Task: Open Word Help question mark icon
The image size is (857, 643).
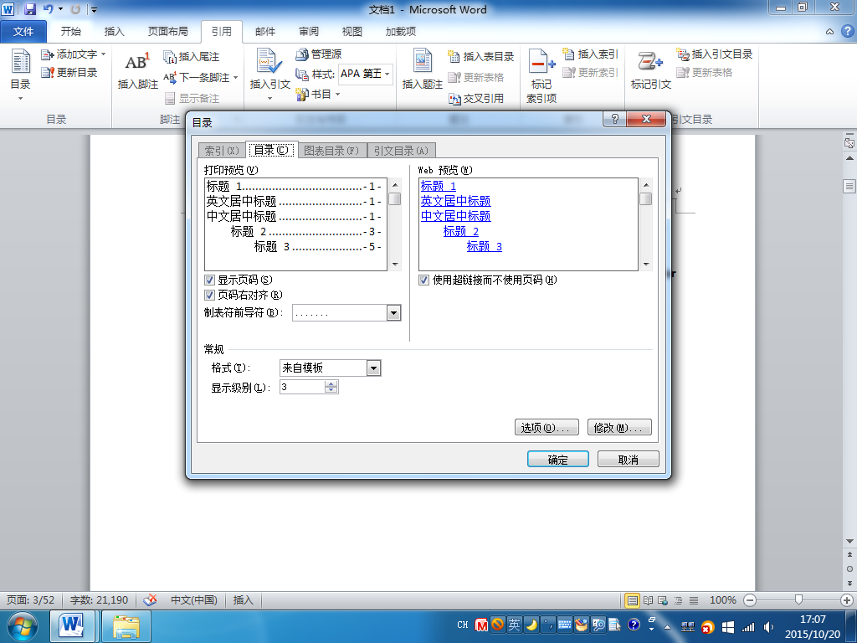Action: click(847, 31)
